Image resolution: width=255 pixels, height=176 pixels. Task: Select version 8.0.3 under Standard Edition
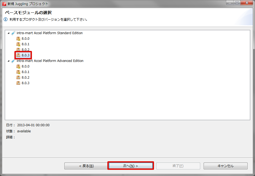pos(25,55)
